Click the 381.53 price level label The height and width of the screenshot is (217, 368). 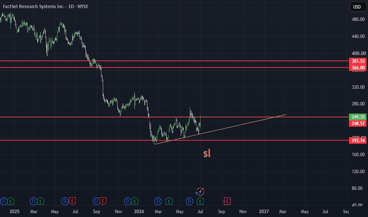pos(358,61)
